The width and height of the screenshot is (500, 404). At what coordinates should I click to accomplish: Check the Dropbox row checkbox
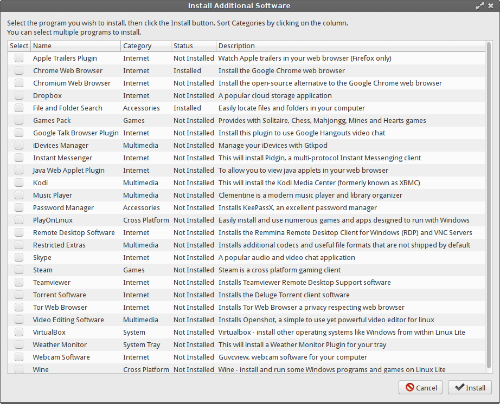[x=19, y=95]
